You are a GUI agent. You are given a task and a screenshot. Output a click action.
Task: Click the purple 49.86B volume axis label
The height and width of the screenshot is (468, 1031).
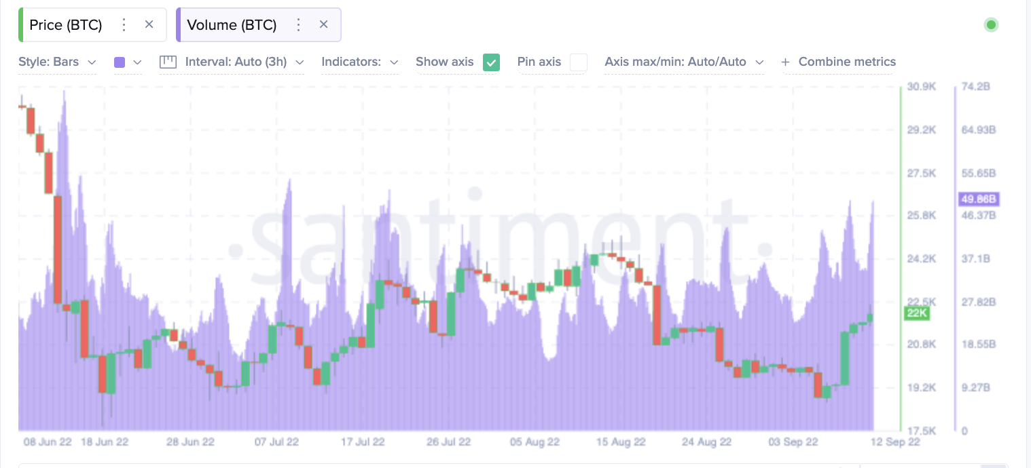[x=978, y=199]
